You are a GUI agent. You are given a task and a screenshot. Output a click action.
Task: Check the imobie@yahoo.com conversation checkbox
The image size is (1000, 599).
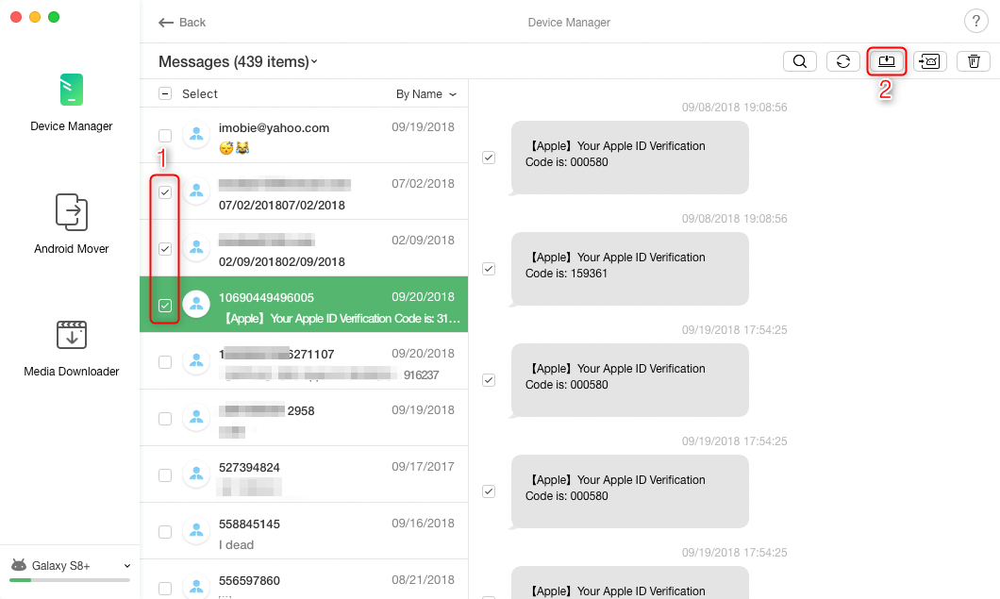165,136
